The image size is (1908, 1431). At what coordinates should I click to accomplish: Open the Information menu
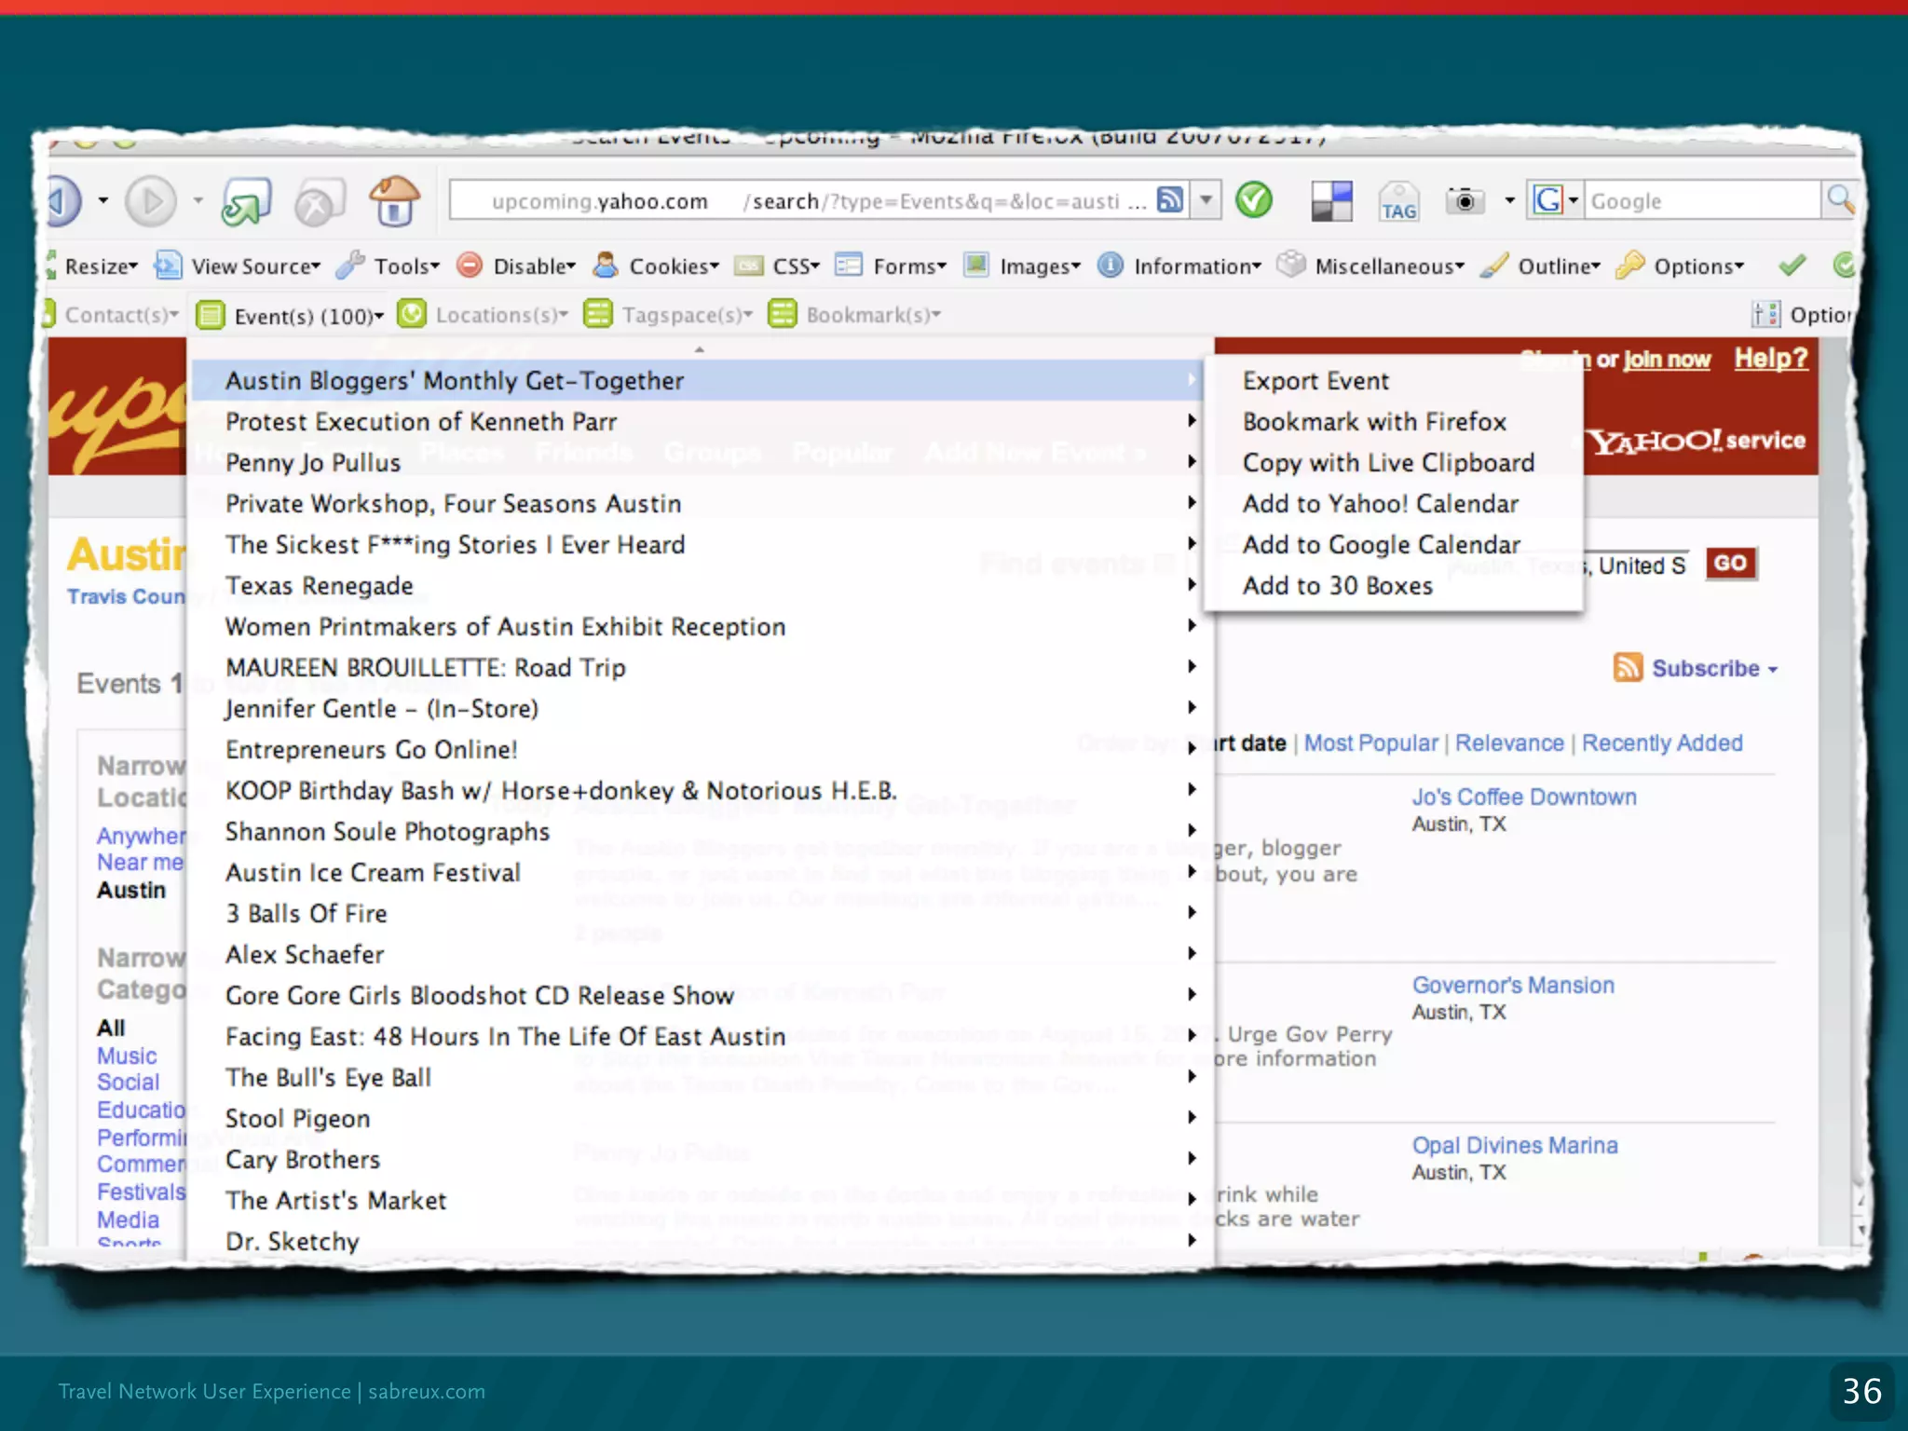click(1179, 266)
